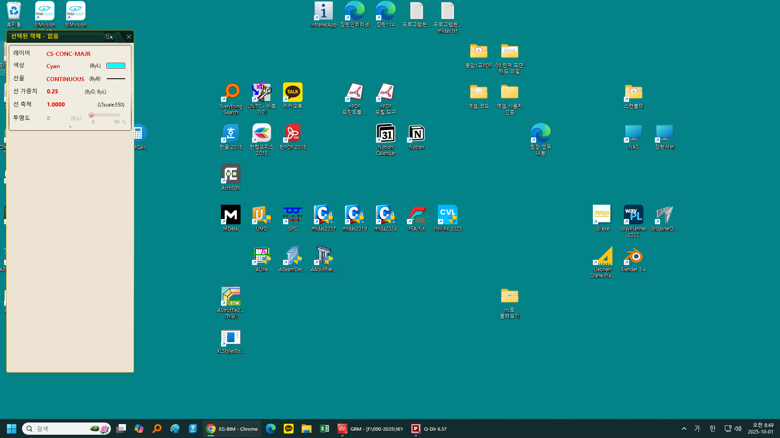Viewport: 780px width, 438px height.
Task: Select the midas2017 shortcut
Action: coord(323,219)
